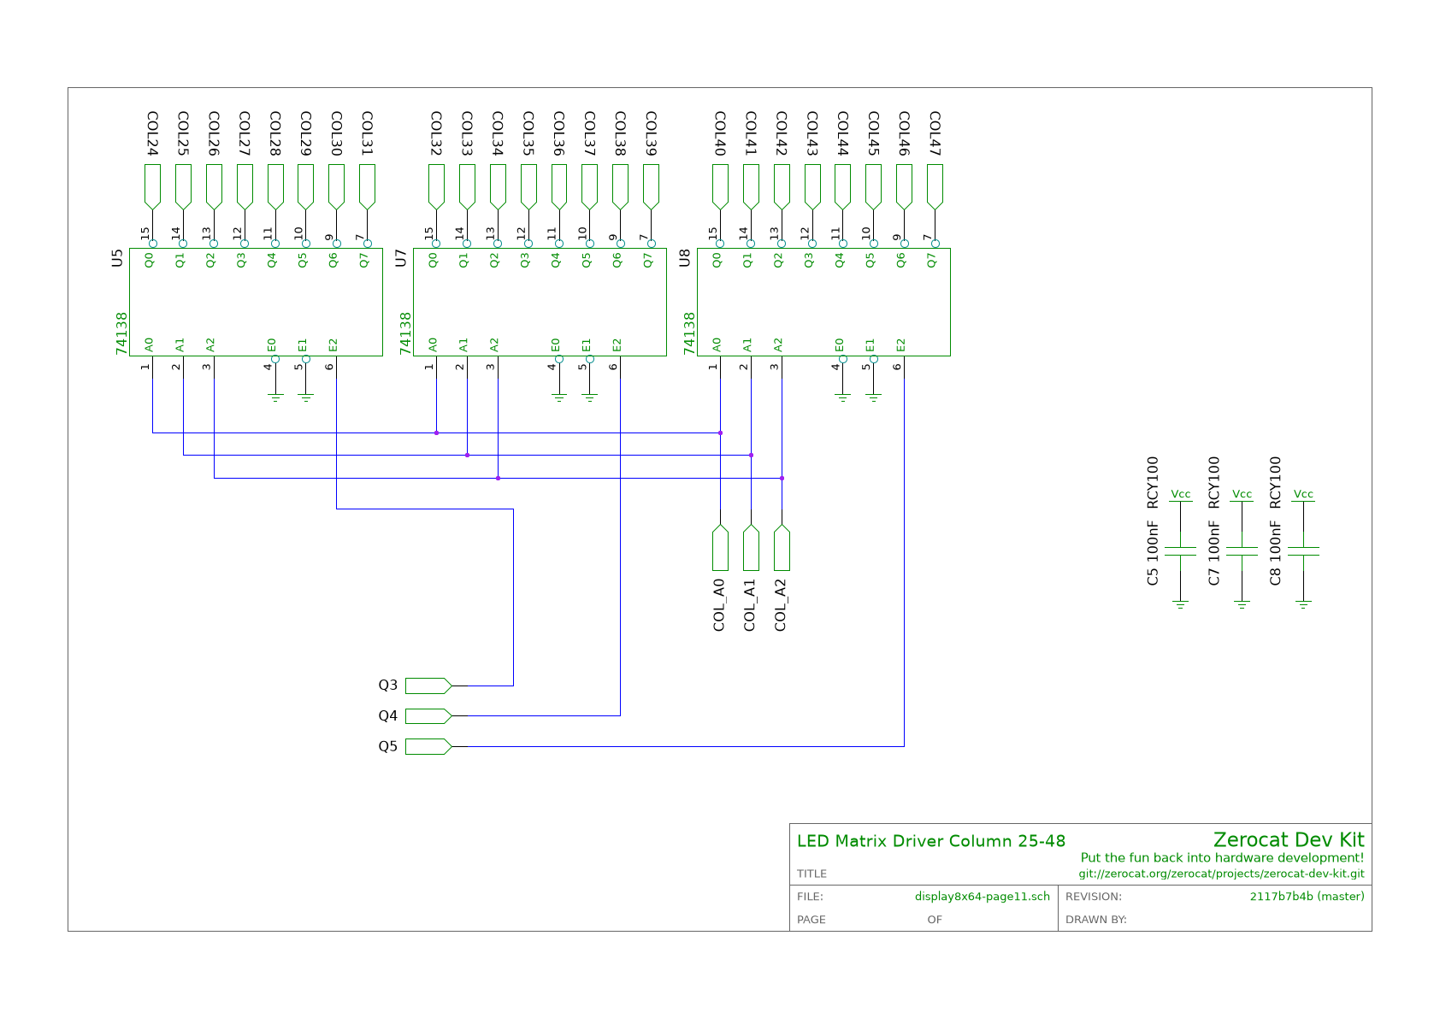Image resolution: width=1440 pixels, height=1018 pixels.
Task: Click the COL29 net label
Action: (306, 134)
